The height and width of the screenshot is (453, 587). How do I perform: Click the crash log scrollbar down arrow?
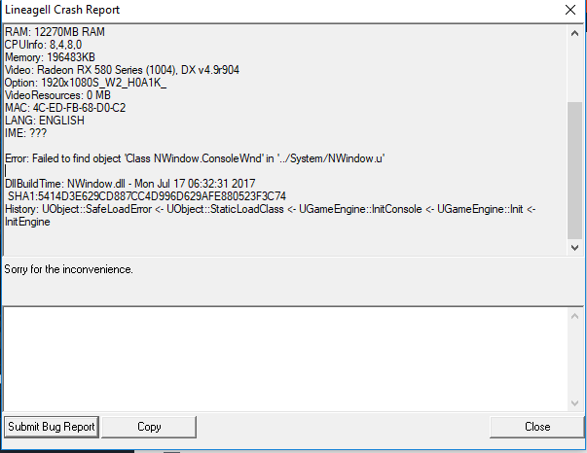coord(573,248)
